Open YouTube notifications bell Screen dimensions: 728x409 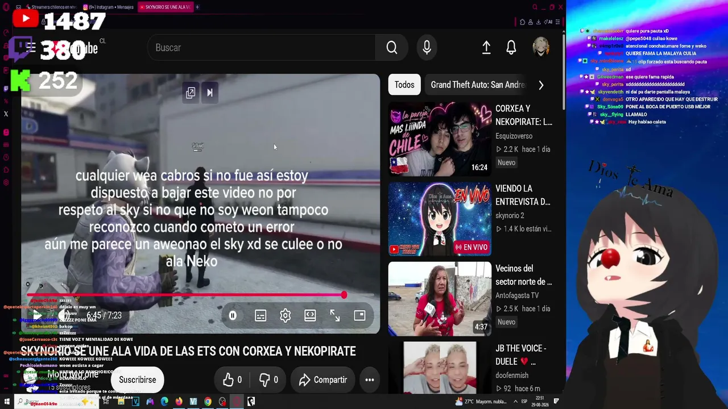point(511,48)
